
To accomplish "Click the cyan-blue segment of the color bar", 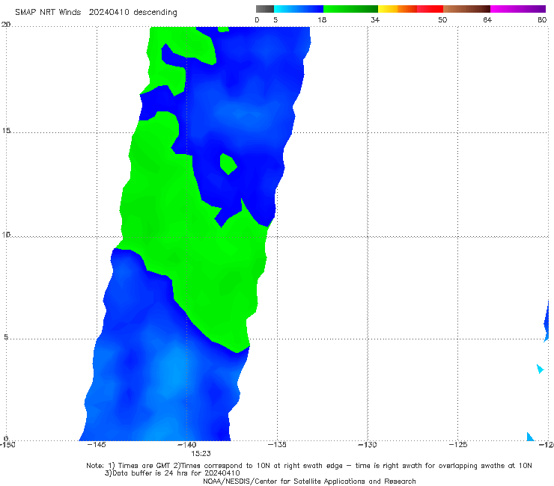I will coord(299,9).
